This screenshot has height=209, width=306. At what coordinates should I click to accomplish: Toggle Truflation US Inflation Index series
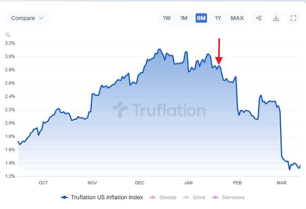click(x=107, y=198)
